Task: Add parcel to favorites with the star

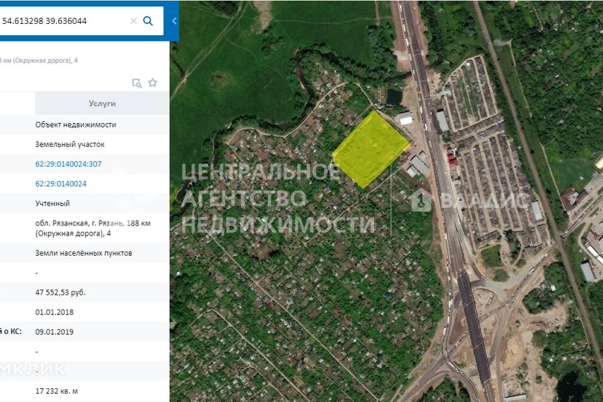Action: pos(153,83)
